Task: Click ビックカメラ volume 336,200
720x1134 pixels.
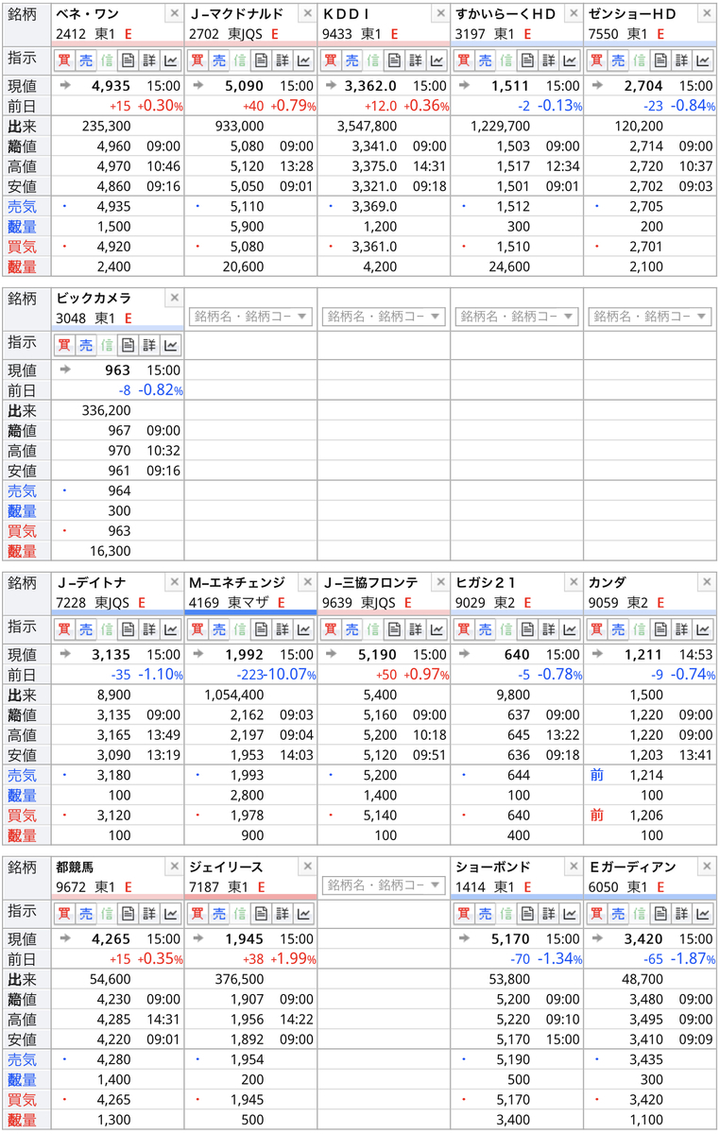Action: [x=107, y=410]
